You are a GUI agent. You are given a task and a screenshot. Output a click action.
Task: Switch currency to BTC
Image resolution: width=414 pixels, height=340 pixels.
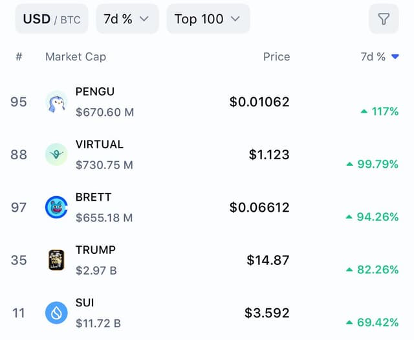tap(71, 20)
